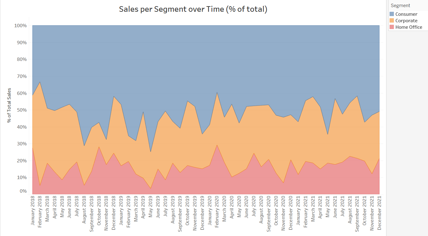Click the "% of Total Sales" axis title
Viewport: 428px width, 236px height.
click(9, 105)
